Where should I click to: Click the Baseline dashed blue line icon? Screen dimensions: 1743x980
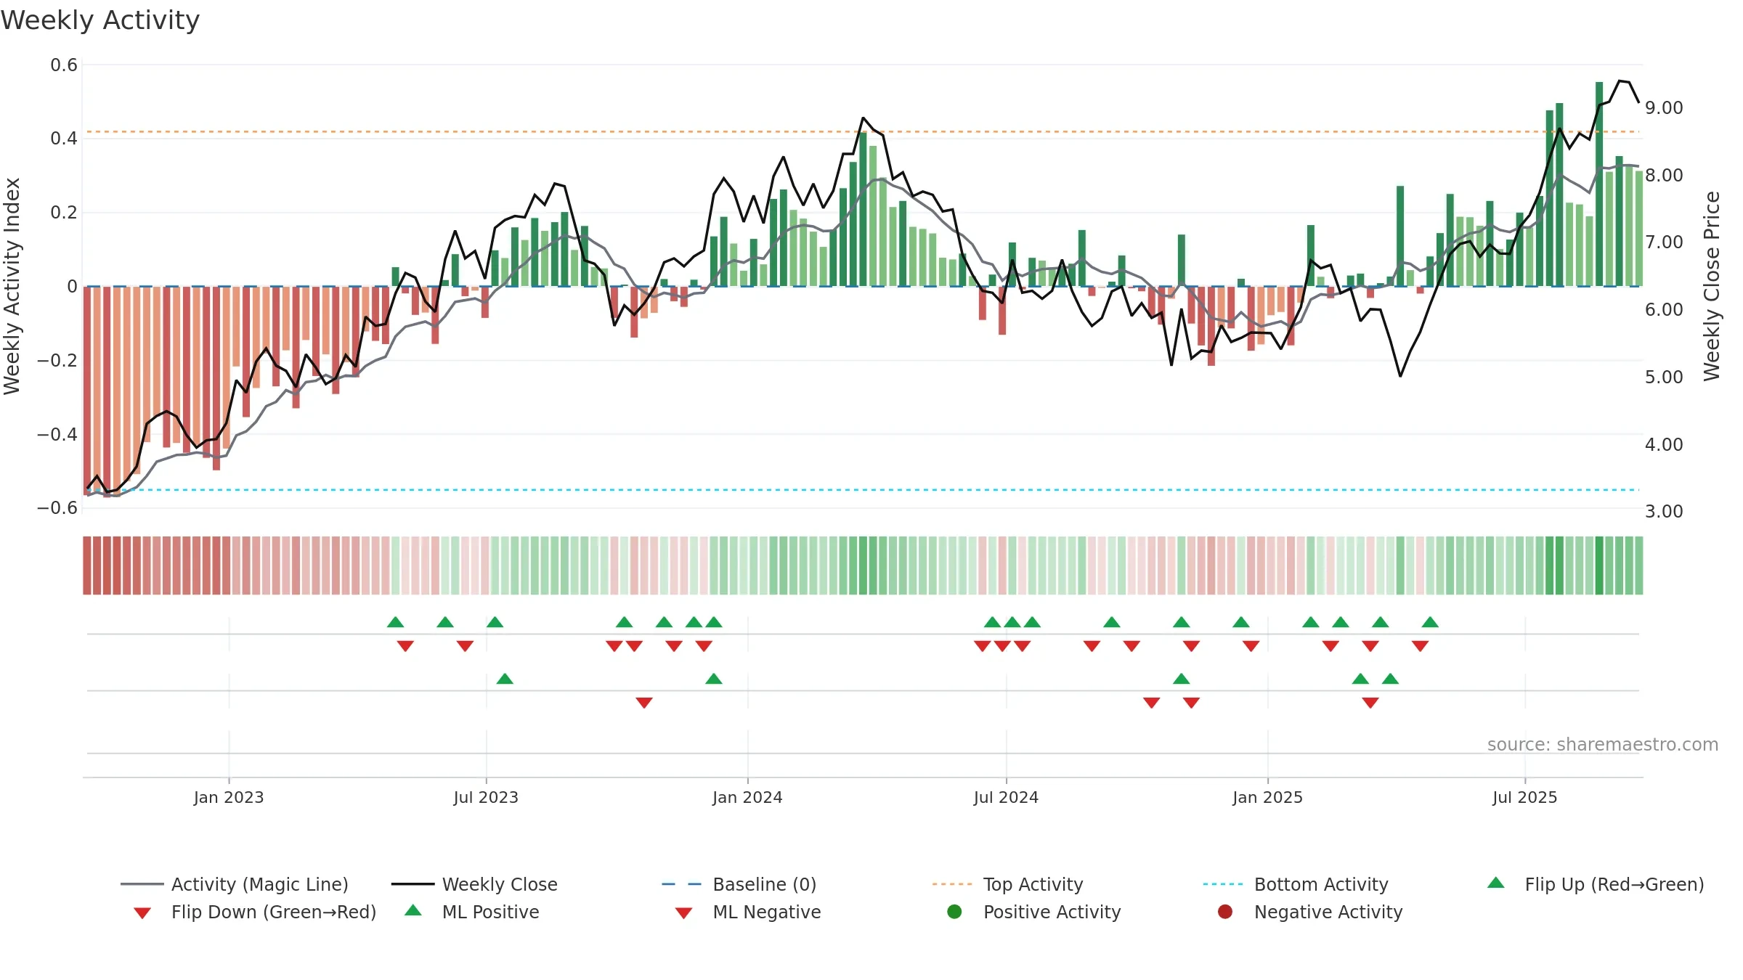pyautogui.click(x=681, y=884)
